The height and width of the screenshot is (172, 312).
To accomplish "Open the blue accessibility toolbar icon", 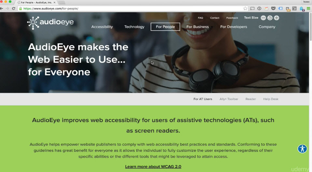I will 302,149.
